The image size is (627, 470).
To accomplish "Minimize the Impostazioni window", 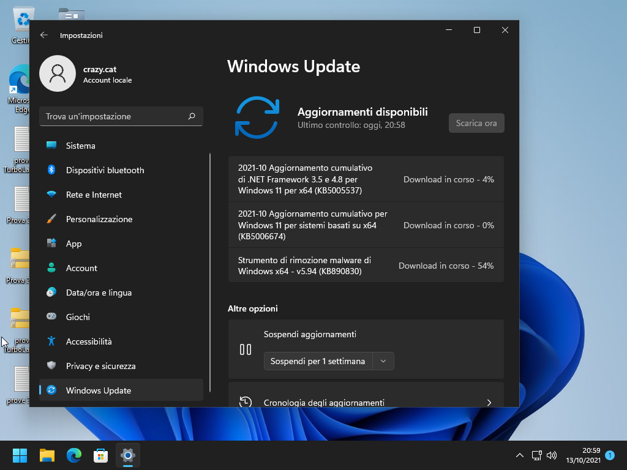I will tap(449, 30).
